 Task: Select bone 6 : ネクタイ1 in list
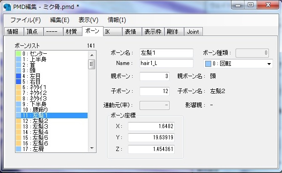pyautogui.click(x=52, y=87)
